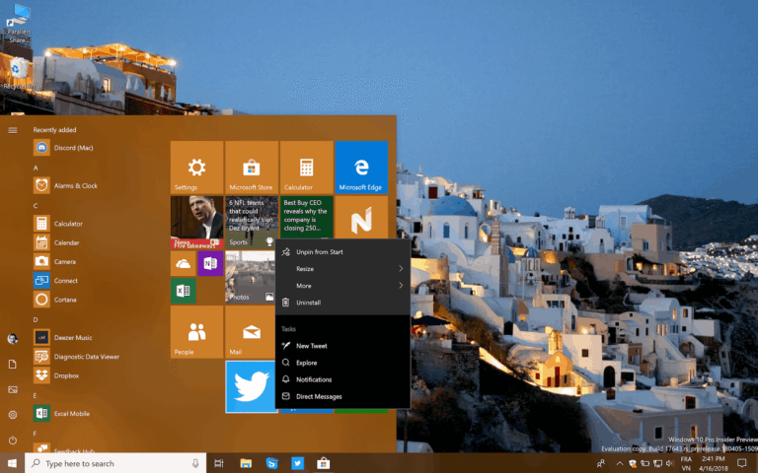Open the volume tray icon
Viewport: 758px width, 473px height.
(669, 463)
